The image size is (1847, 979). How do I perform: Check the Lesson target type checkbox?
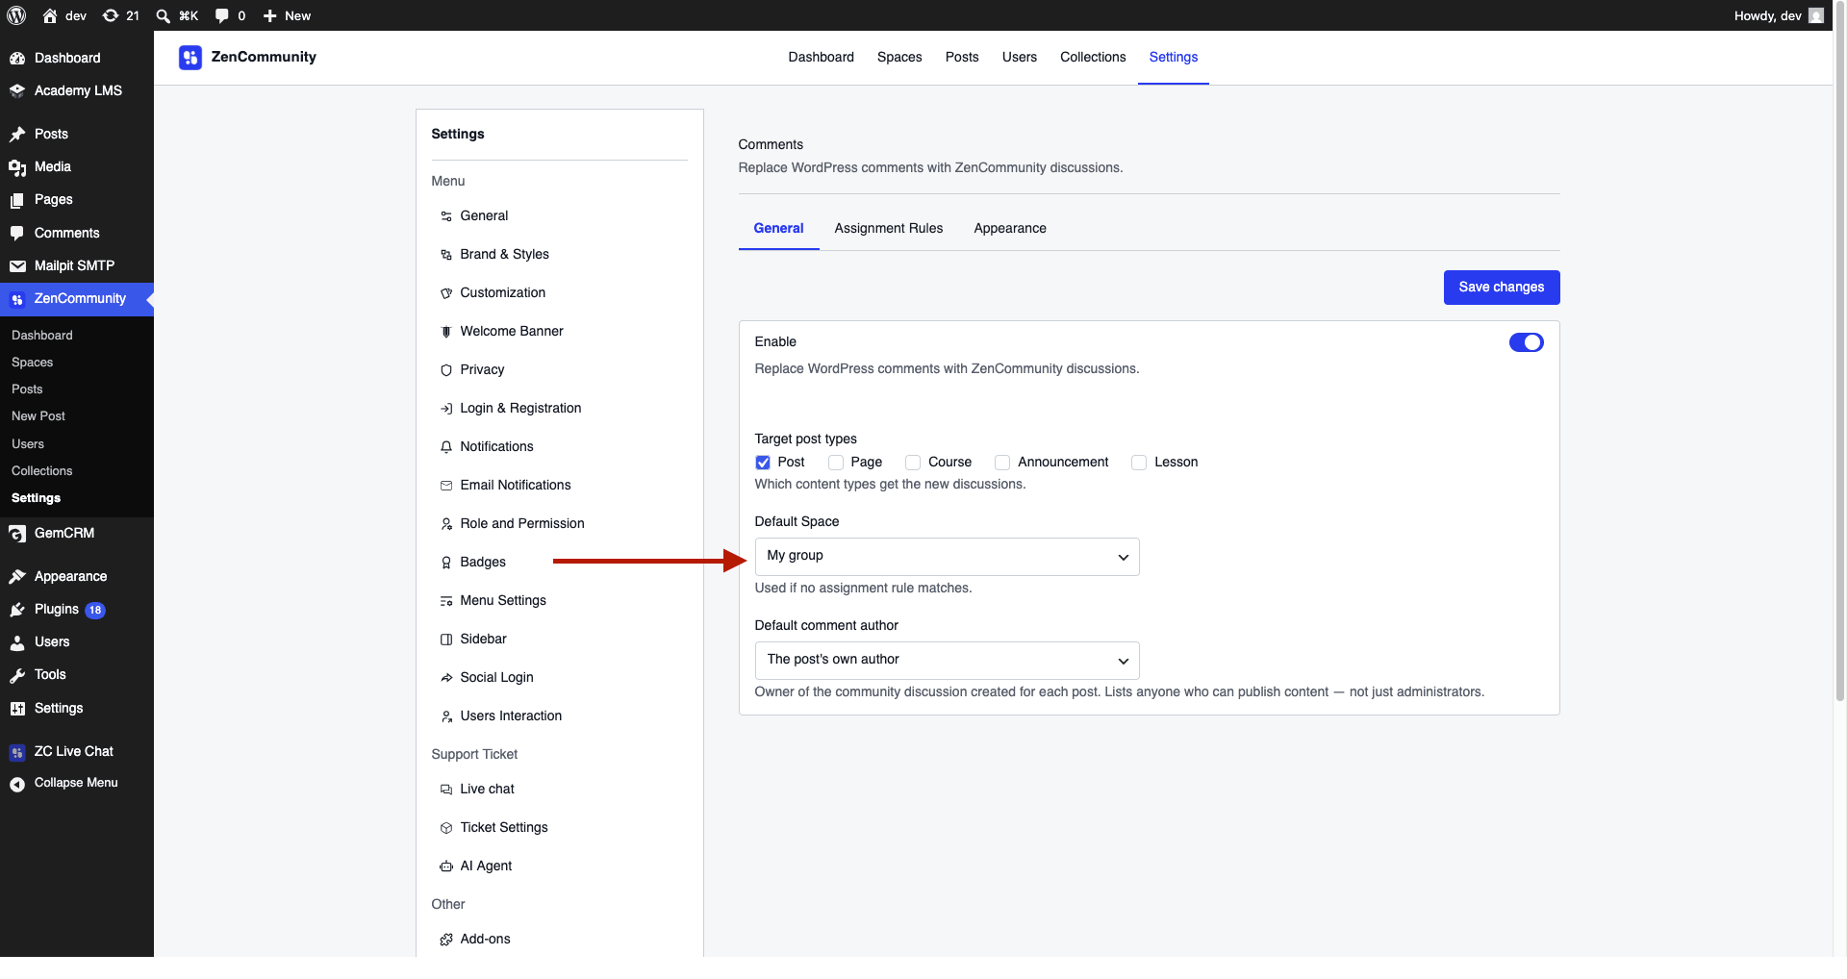[x=1139, y=463]
